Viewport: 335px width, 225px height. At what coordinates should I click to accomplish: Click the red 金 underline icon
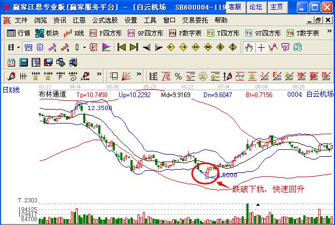(x=252, y=76)
